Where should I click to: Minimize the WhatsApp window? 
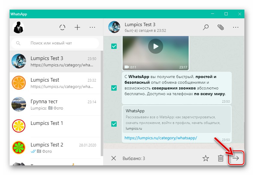(x=213, y=14)
